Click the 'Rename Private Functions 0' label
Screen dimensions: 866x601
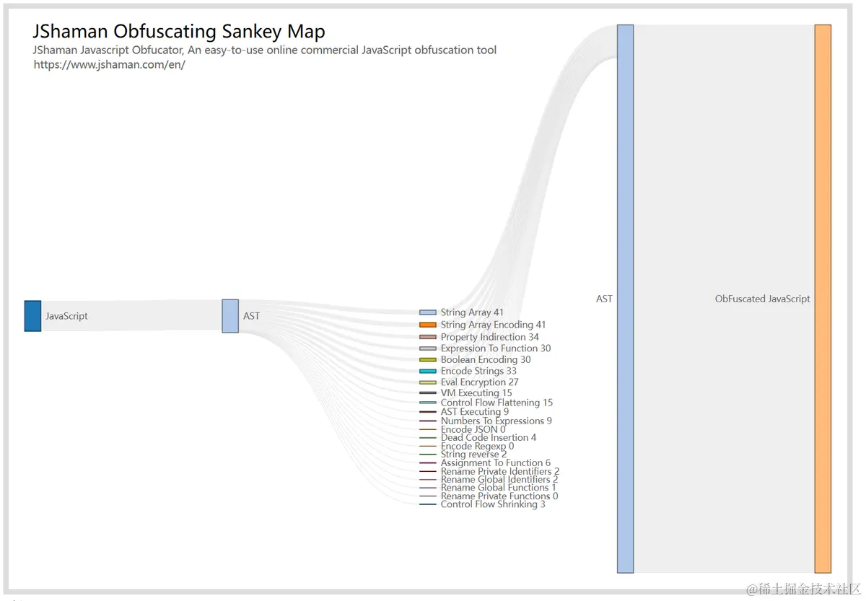(x=499, y=496)
